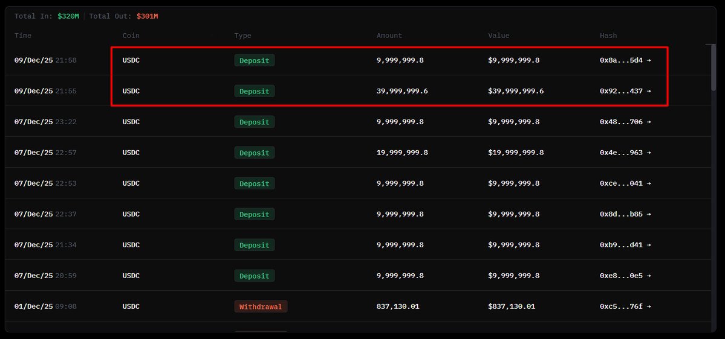Open transaction hash link 0x8d...b85

coord(625,214)
